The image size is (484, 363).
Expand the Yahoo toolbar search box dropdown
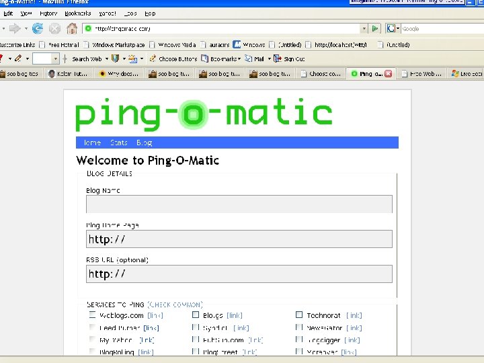click(56, 58)
